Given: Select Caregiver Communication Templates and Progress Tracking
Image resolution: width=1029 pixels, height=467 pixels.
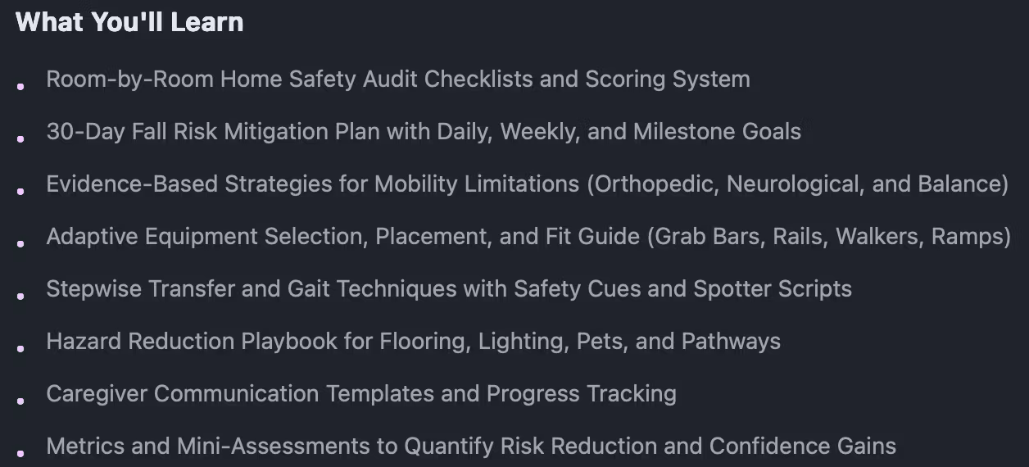Looking at the screenshot, I should click(361, 394).
